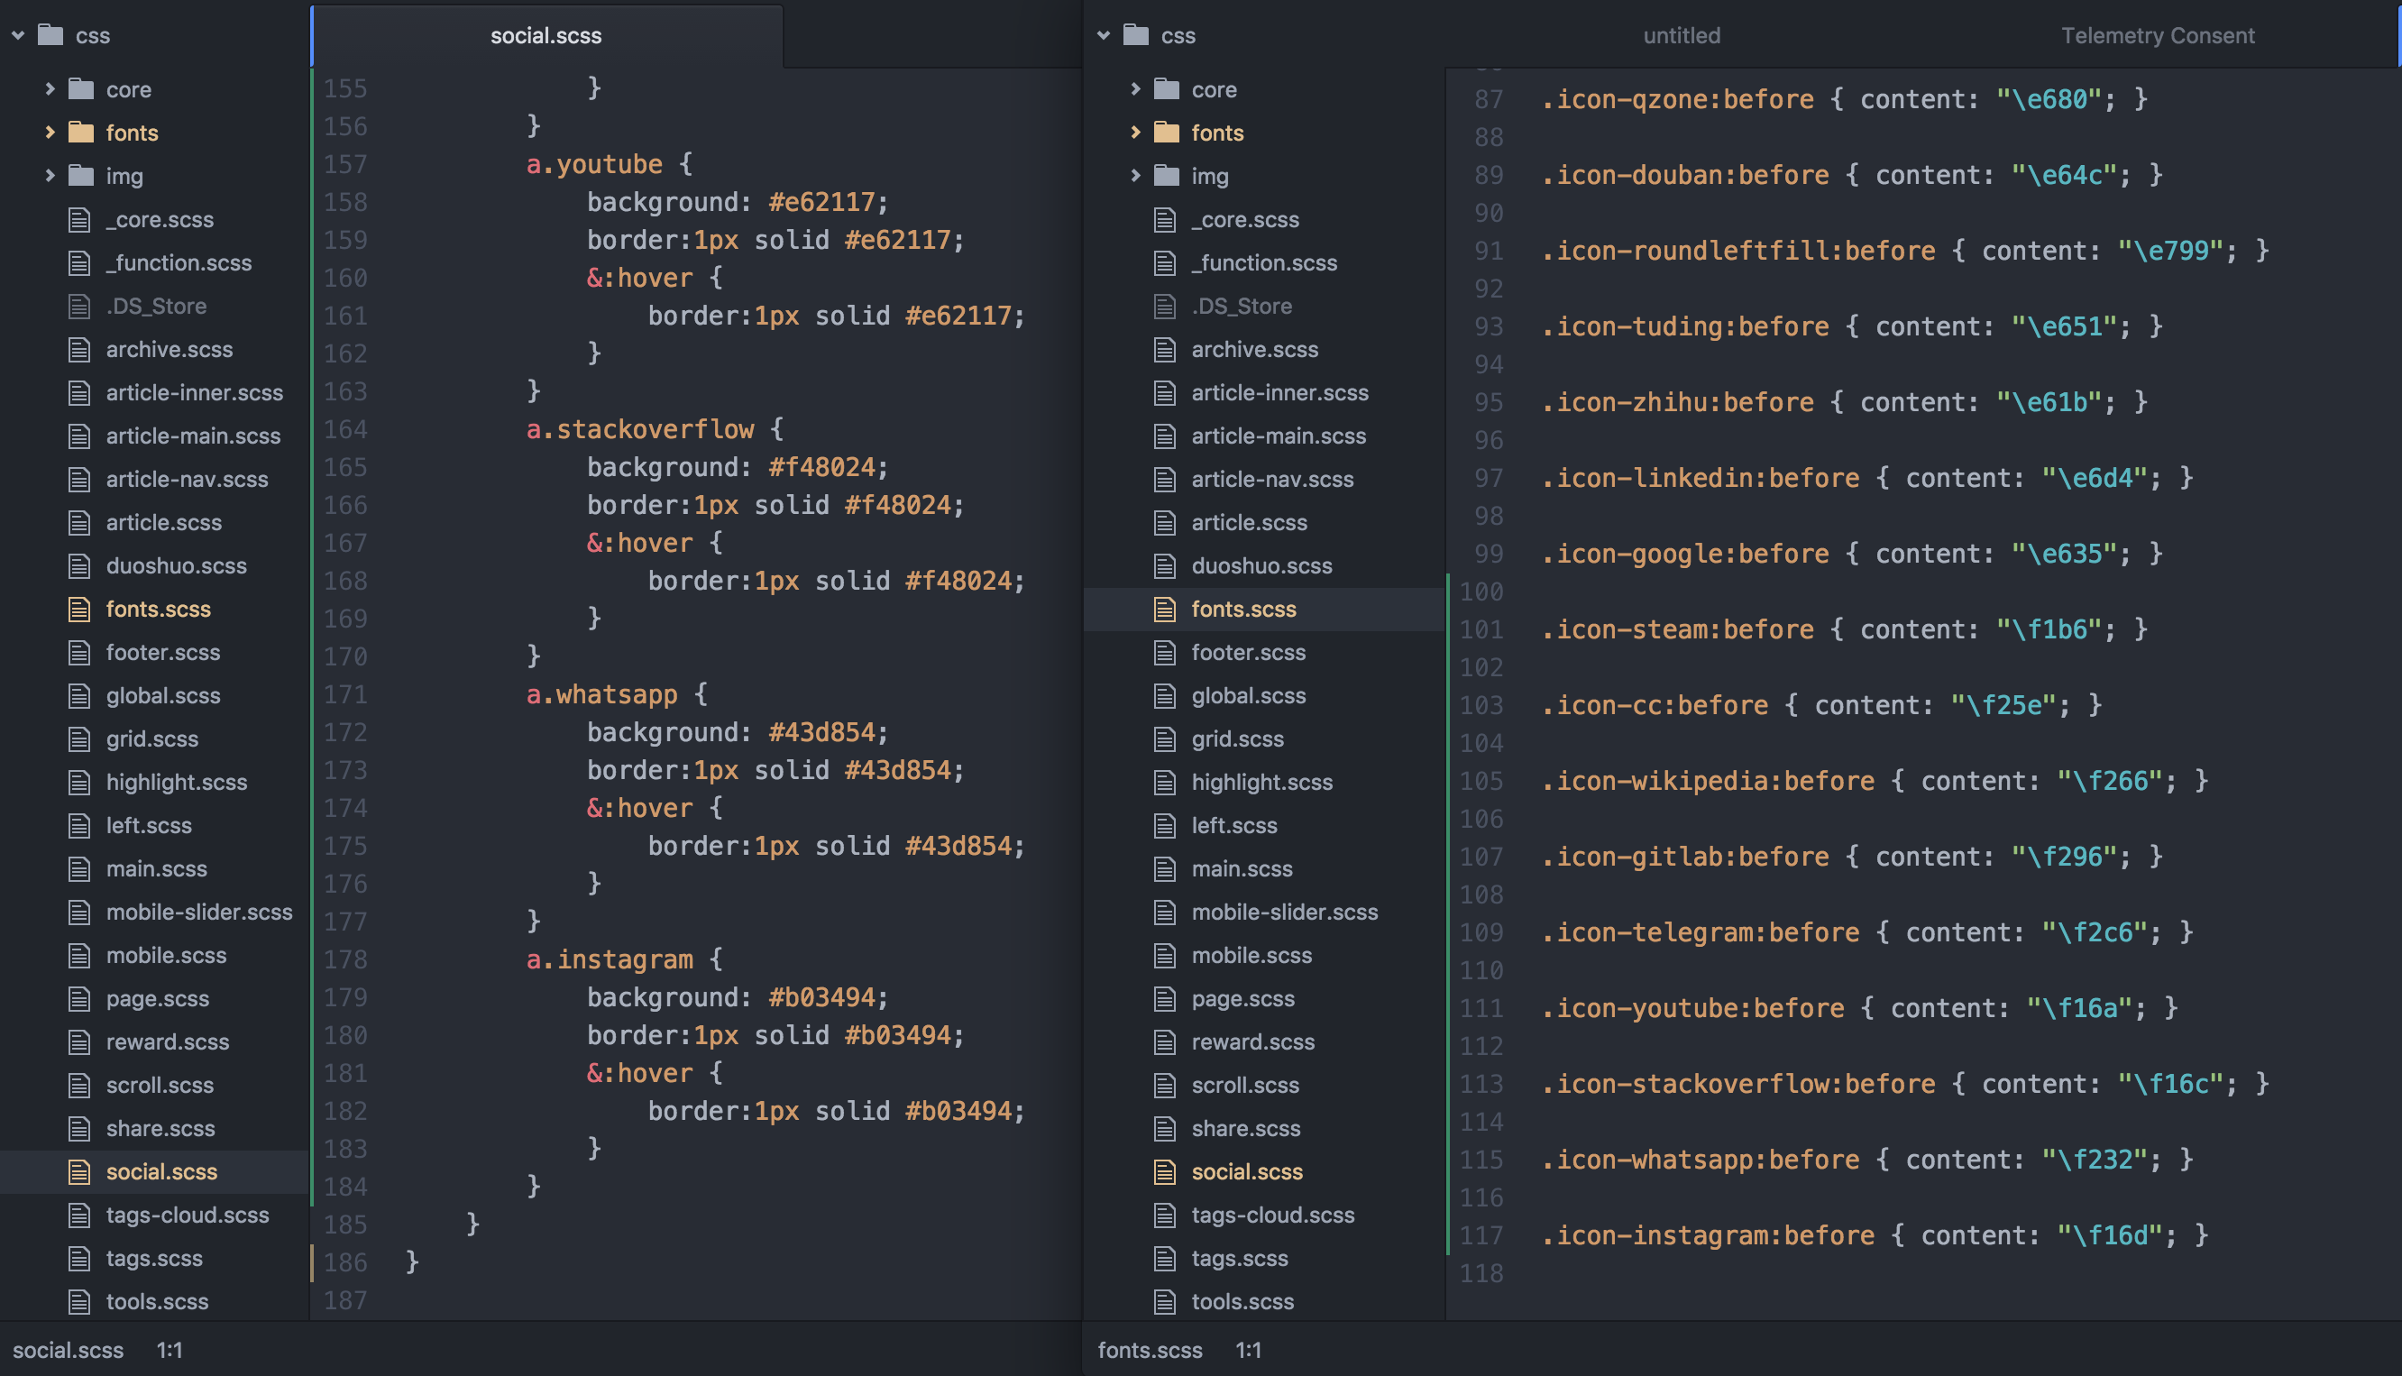Viewport: 2402px width, 1376px height.
Task: Click the css root folder icon in left tree
Action: click(x=50, y=36)
